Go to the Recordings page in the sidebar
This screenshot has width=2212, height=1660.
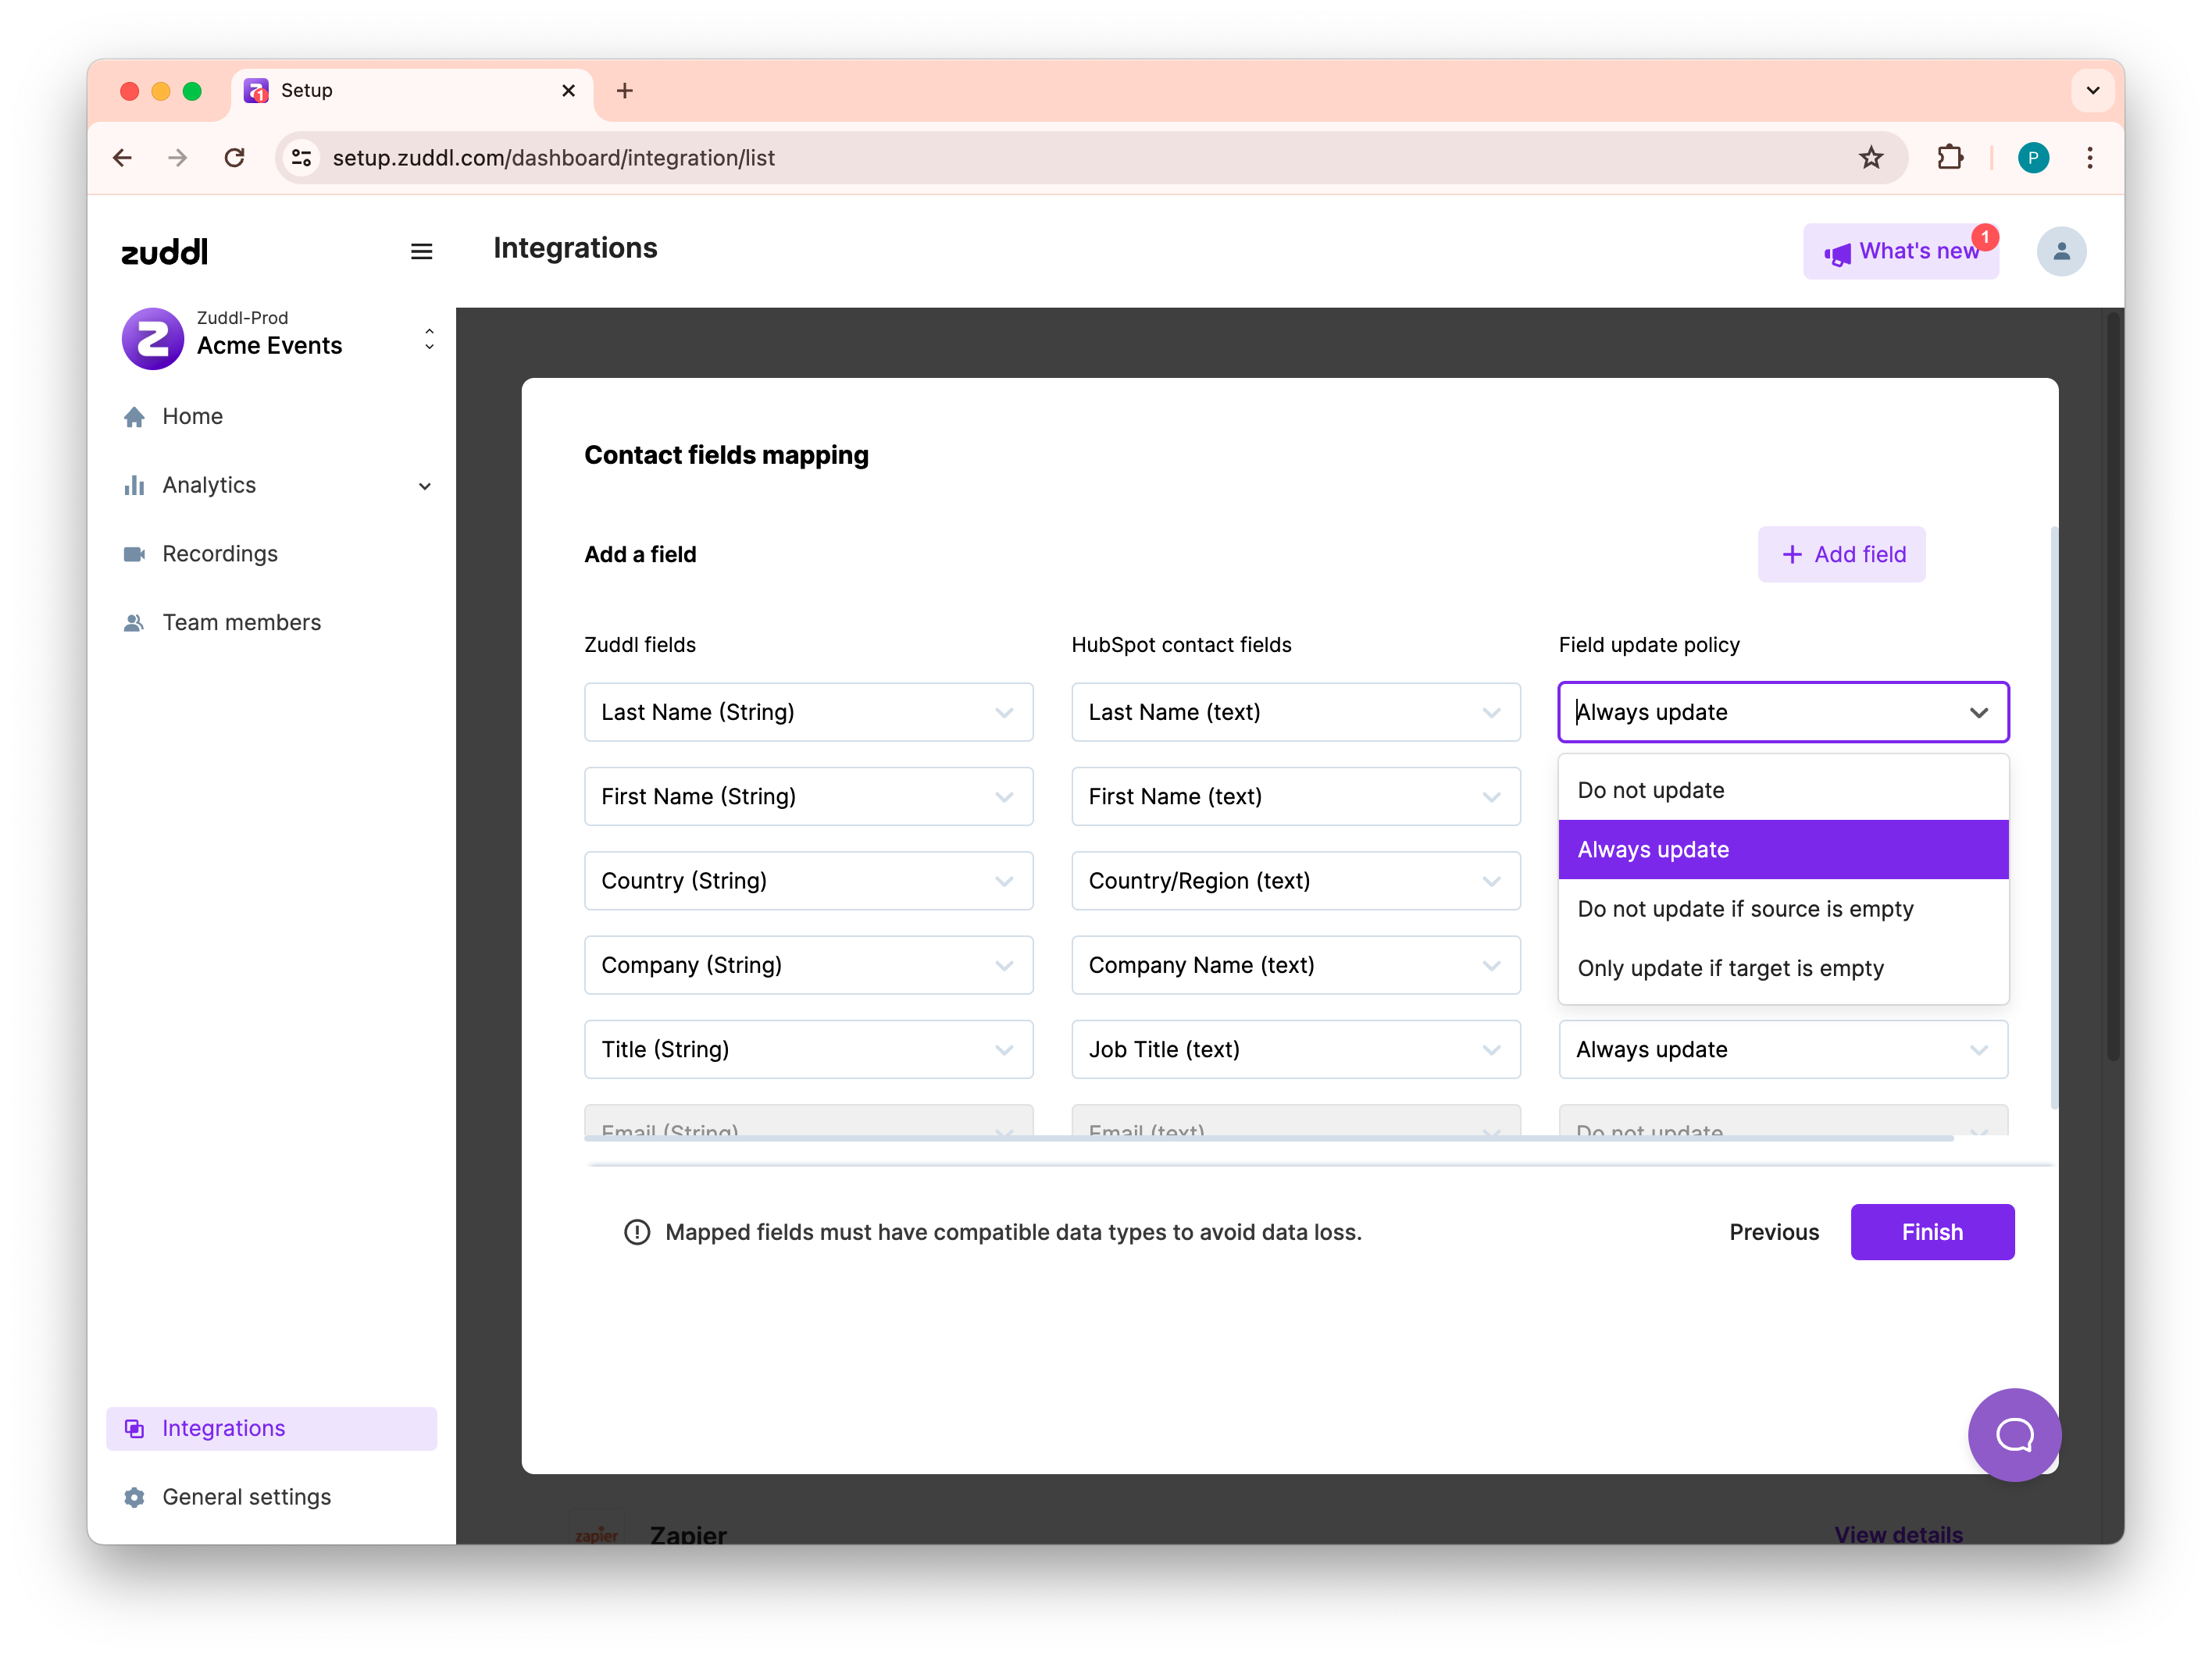tap(220, 554)
